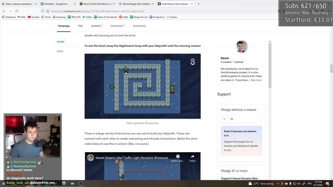This screenshot has width=333, height=187.
Task: Select the Campaign tab
Action: [x=63, y=26]
